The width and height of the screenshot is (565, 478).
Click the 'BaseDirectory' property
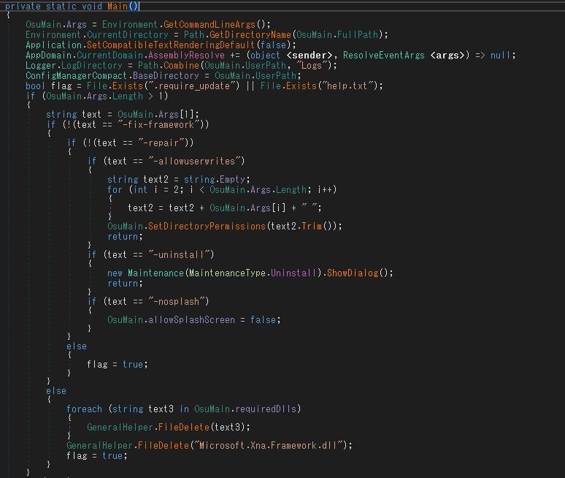pyautogui.click(x=166, y=76)
